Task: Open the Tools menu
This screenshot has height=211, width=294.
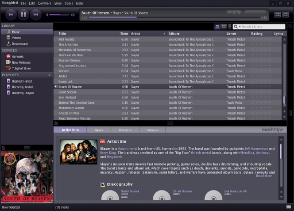Action: (x=68, y=3)
